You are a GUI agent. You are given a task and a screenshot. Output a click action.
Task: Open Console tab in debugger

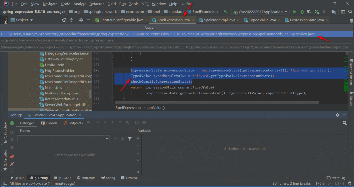(x=49, y=123)
